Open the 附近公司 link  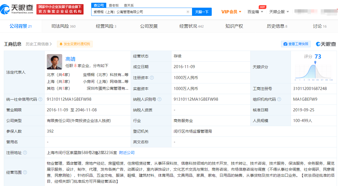coord(127,153)
